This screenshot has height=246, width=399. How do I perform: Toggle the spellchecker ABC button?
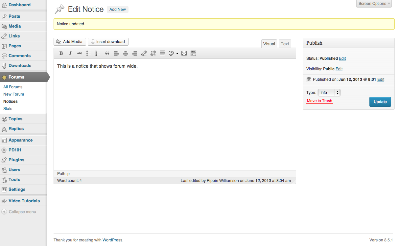point(171,53)
